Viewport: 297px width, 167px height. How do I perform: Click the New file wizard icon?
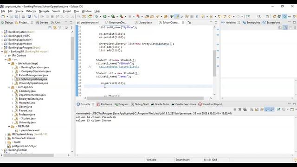[3, 17]
